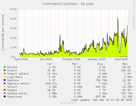Viewport: 136px width, 106px height.
Task: Click Update max value 91.00
Action: click(126, 90)
